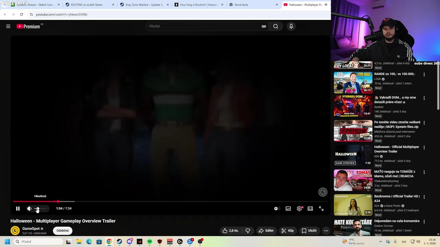Open File Explorer from the taskbar
Viewport: 440px width, 247px height.
(79, 242)
